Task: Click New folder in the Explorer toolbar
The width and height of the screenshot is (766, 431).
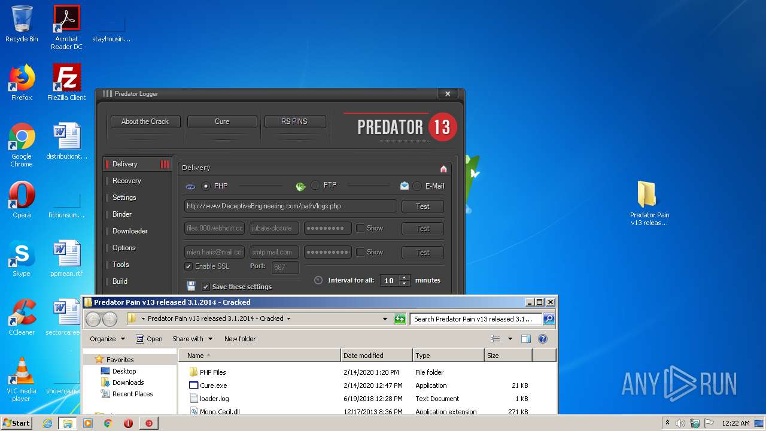Action: 240,339
